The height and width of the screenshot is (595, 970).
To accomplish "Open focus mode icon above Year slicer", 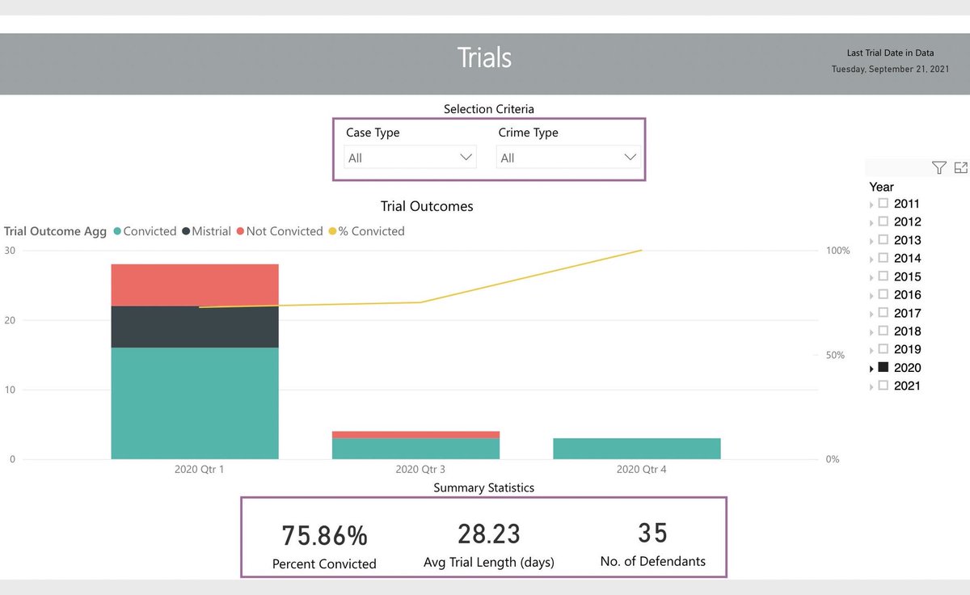I will (961, 168).
